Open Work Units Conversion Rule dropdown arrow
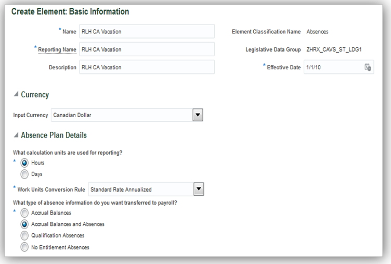The width and height of the screenshot is (391, 264). pos(198,189)
